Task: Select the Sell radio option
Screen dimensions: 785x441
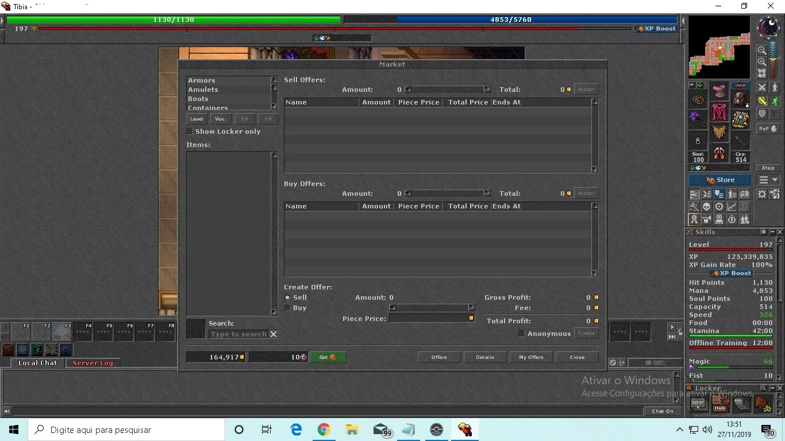Action: click(x=287, y=297)
